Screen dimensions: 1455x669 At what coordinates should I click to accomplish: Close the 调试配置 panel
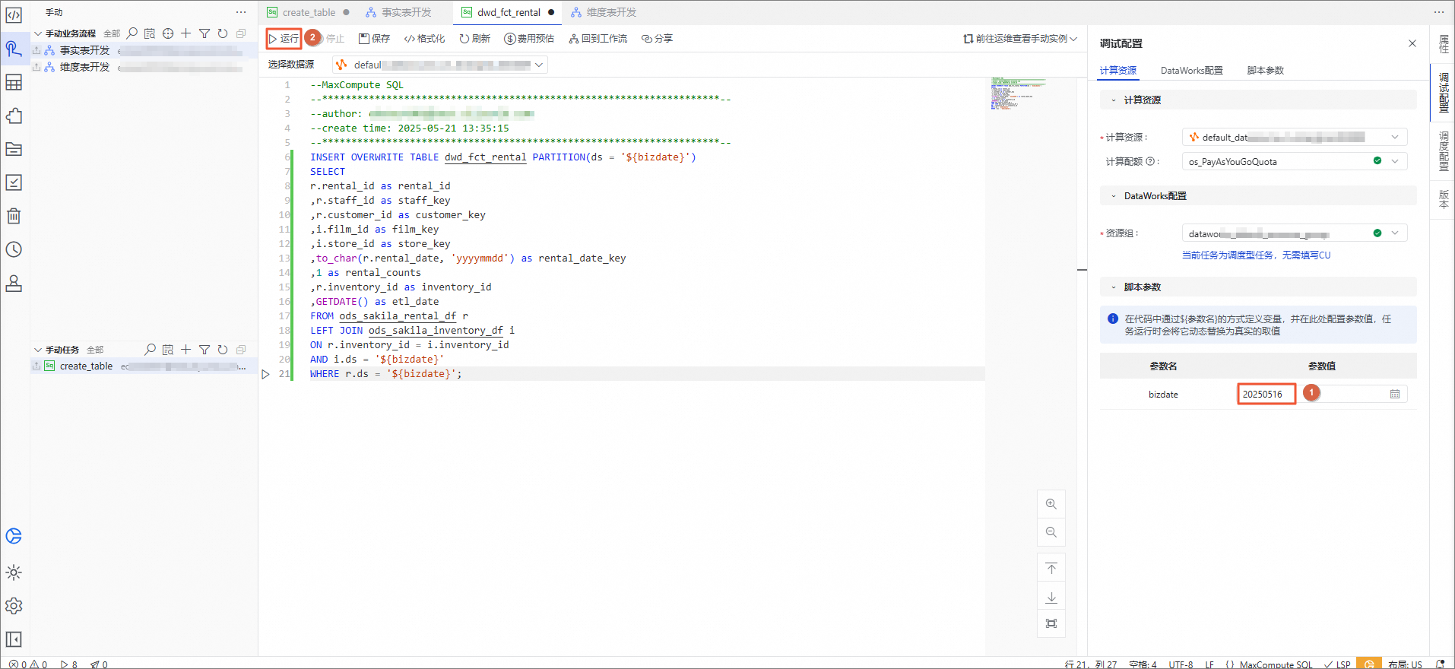1412,43
